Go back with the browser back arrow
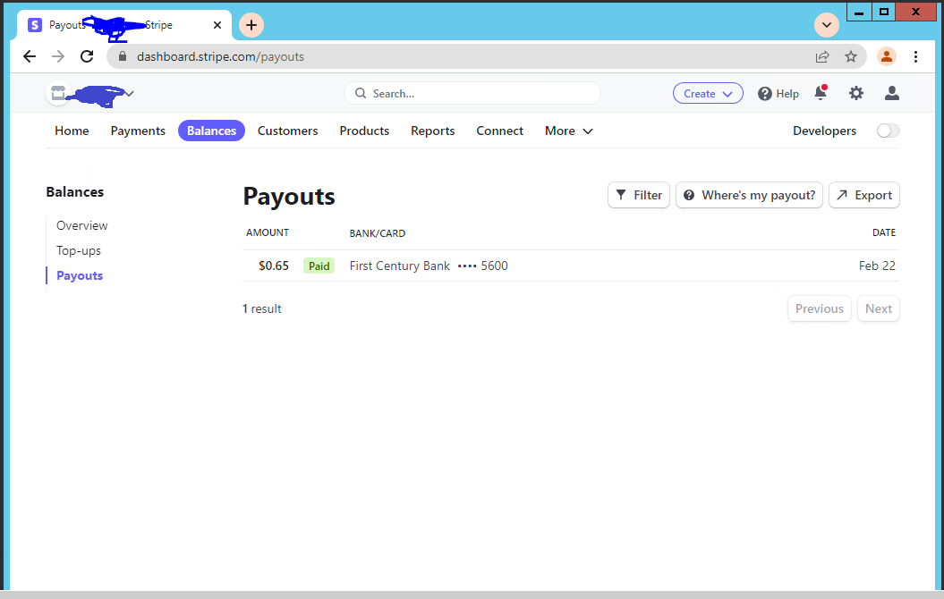Image resolution: width=944 pixels, height=599 pixels. [29, 56]
